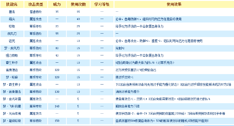Click the 先制+2 effect text
234x126 pixels.
120,48
